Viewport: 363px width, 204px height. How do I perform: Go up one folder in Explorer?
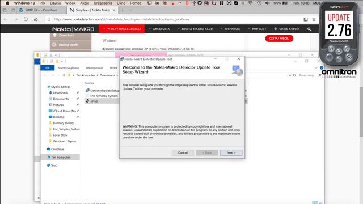click(x=64, y=75)
